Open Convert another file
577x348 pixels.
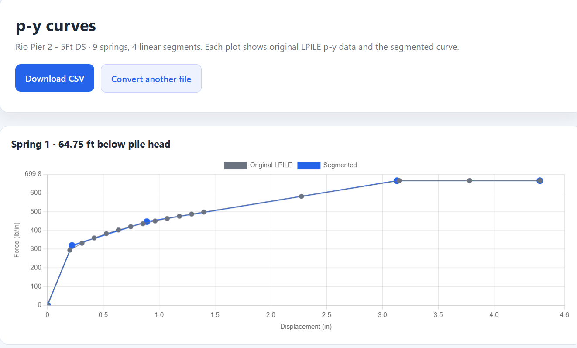click(151, 79)
